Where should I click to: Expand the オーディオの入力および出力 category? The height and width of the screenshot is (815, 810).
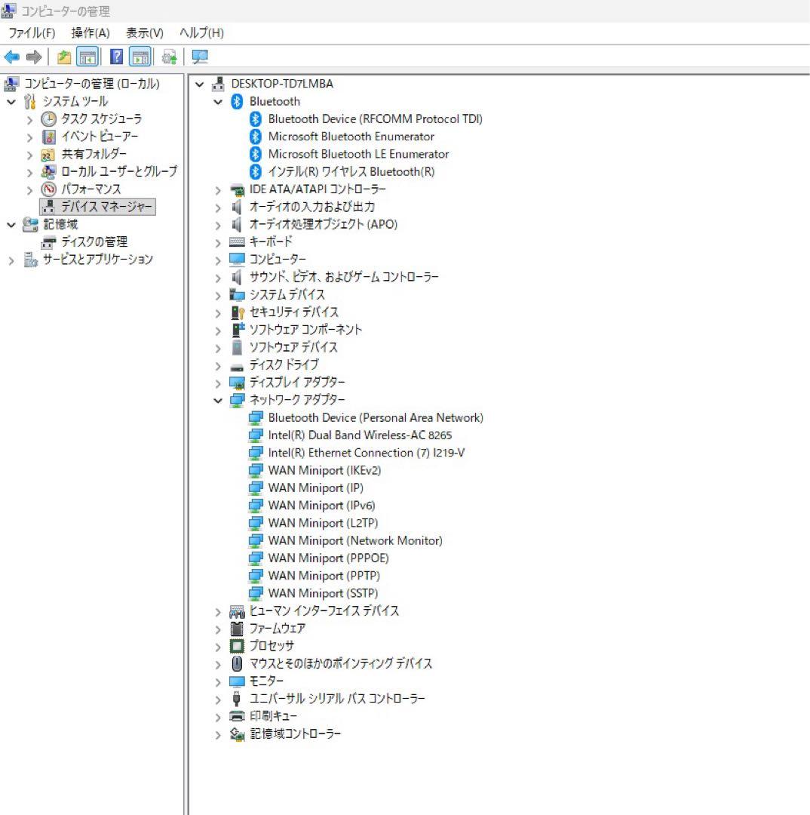218,208
